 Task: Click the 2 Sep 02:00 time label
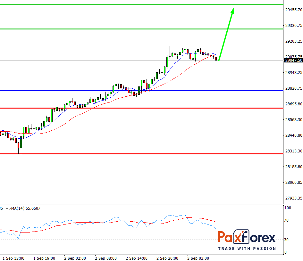[75, 258]
